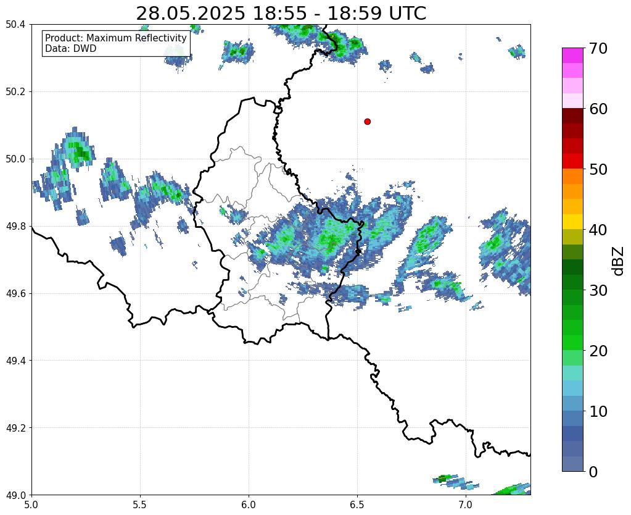Click the colorbar label 0
This screenshot has width=631, height=515.
(593, 472)
